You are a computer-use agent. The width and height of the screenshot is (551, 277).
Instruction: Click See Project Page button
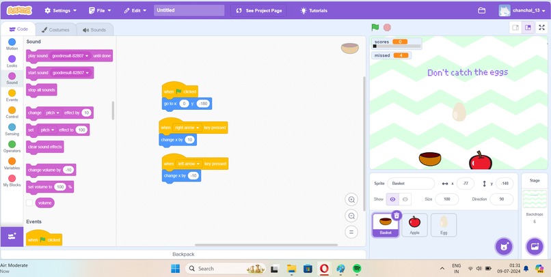click(258, 10)
